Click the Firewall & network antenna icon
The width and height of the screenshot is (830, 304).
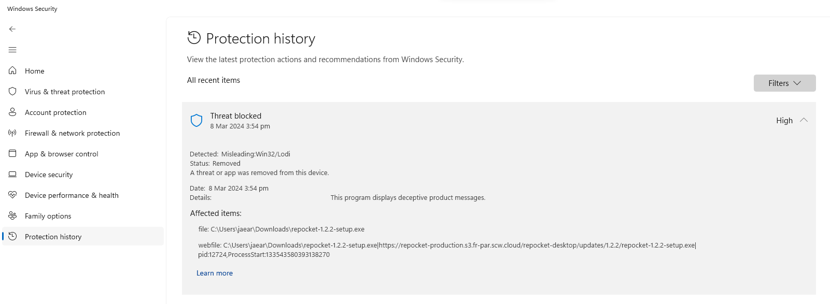click(12, 133)
